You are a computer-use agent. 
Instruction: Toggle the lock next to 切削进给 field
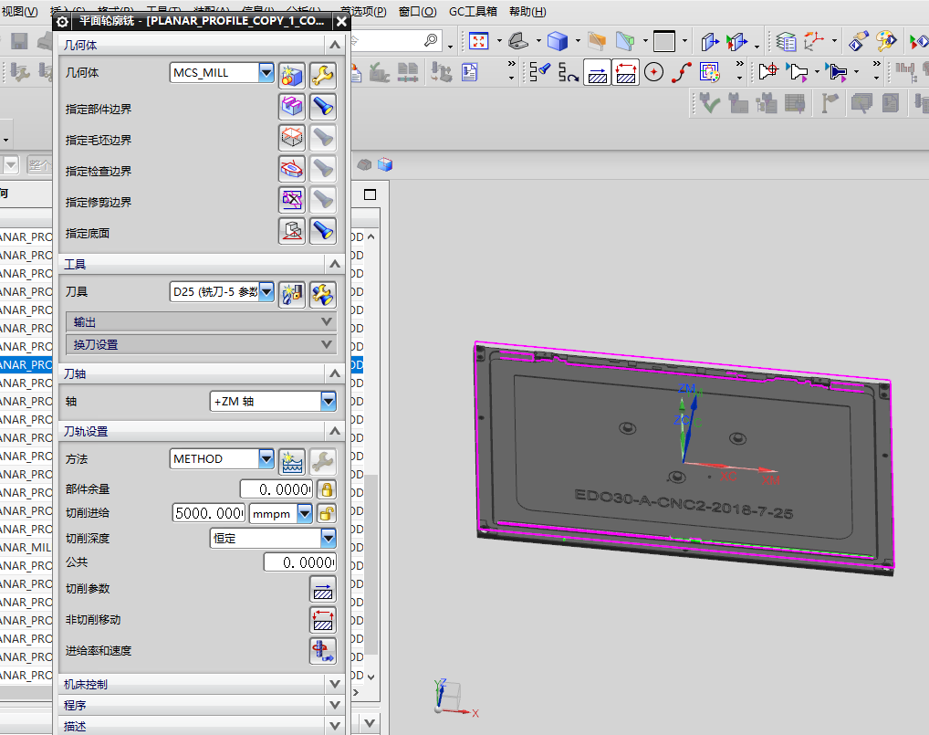point(326,514)
